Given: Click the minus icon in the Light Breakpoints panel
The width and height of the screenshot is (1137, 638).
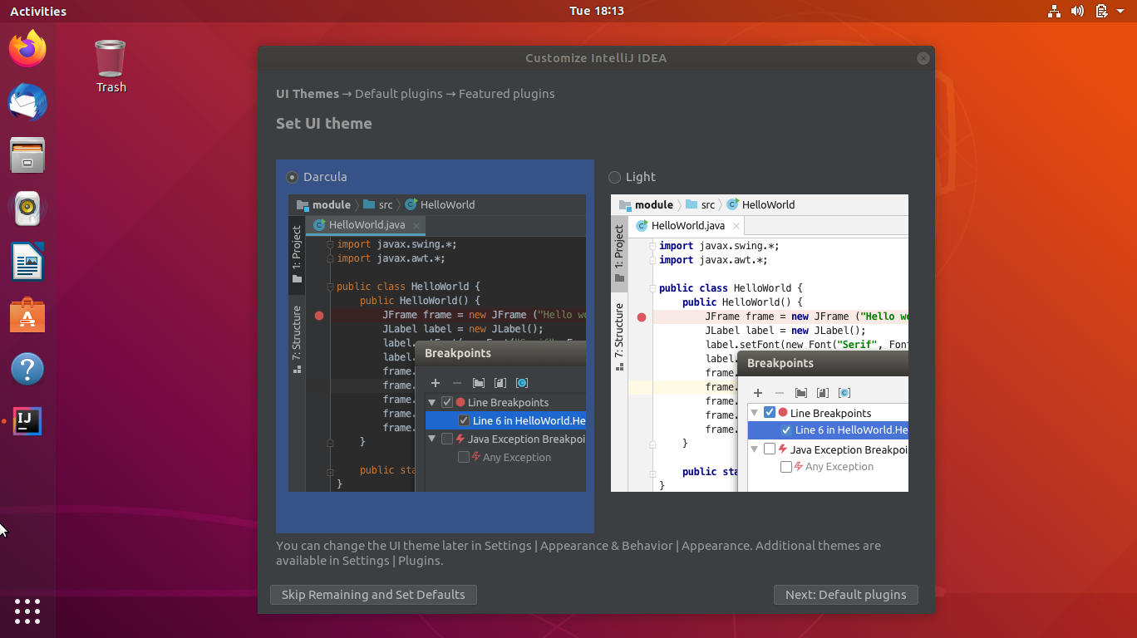Looking at the screenshot, I should [778, 392].
